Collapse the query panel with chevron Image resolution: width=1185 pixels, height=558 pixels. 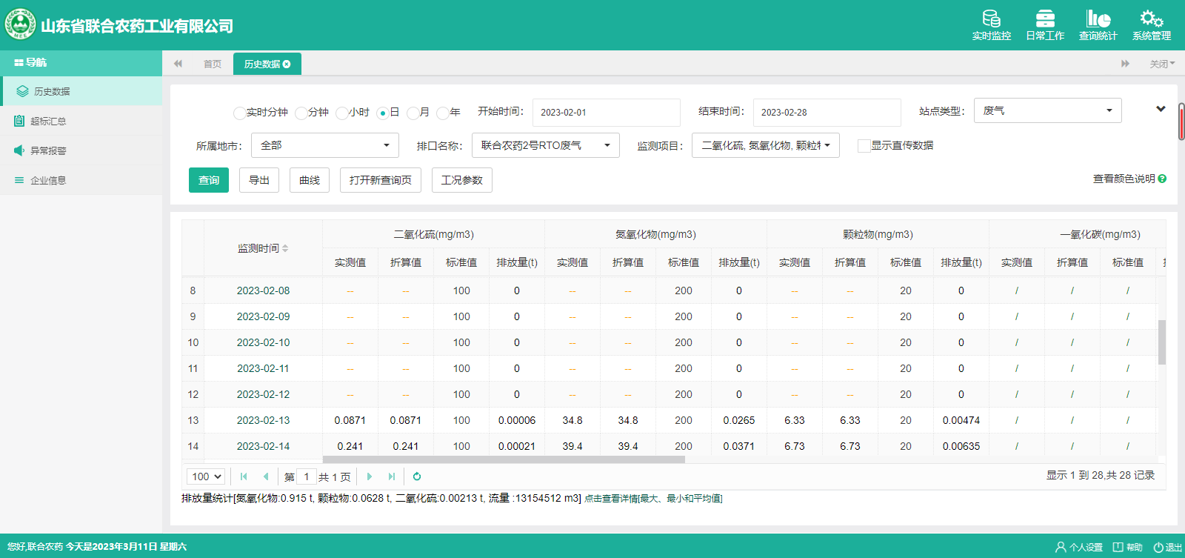pos(1161,109)
